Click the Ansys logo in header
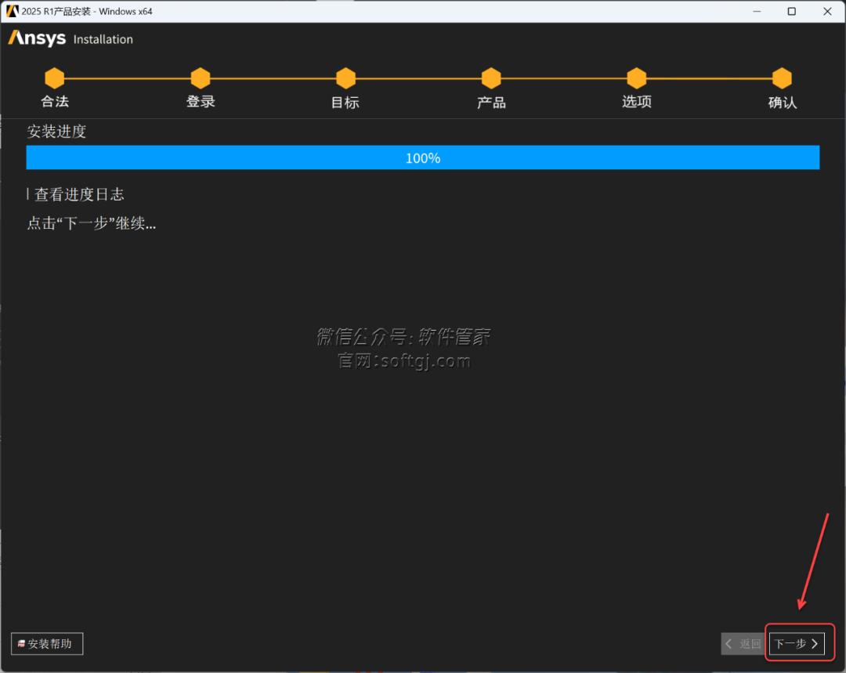The height and width of the screenshot is (673, 846). coord(37,38)
